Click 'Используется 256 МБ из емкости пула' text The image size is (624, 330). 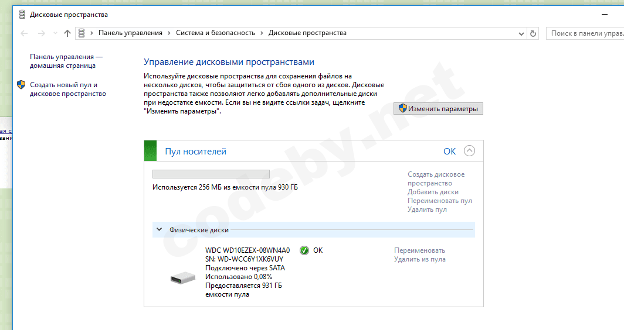(x=225, y=187)
